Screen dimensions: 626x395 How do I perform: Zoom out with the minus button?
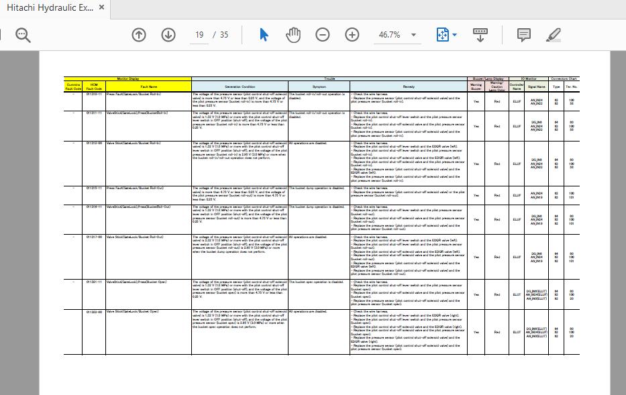323,35
